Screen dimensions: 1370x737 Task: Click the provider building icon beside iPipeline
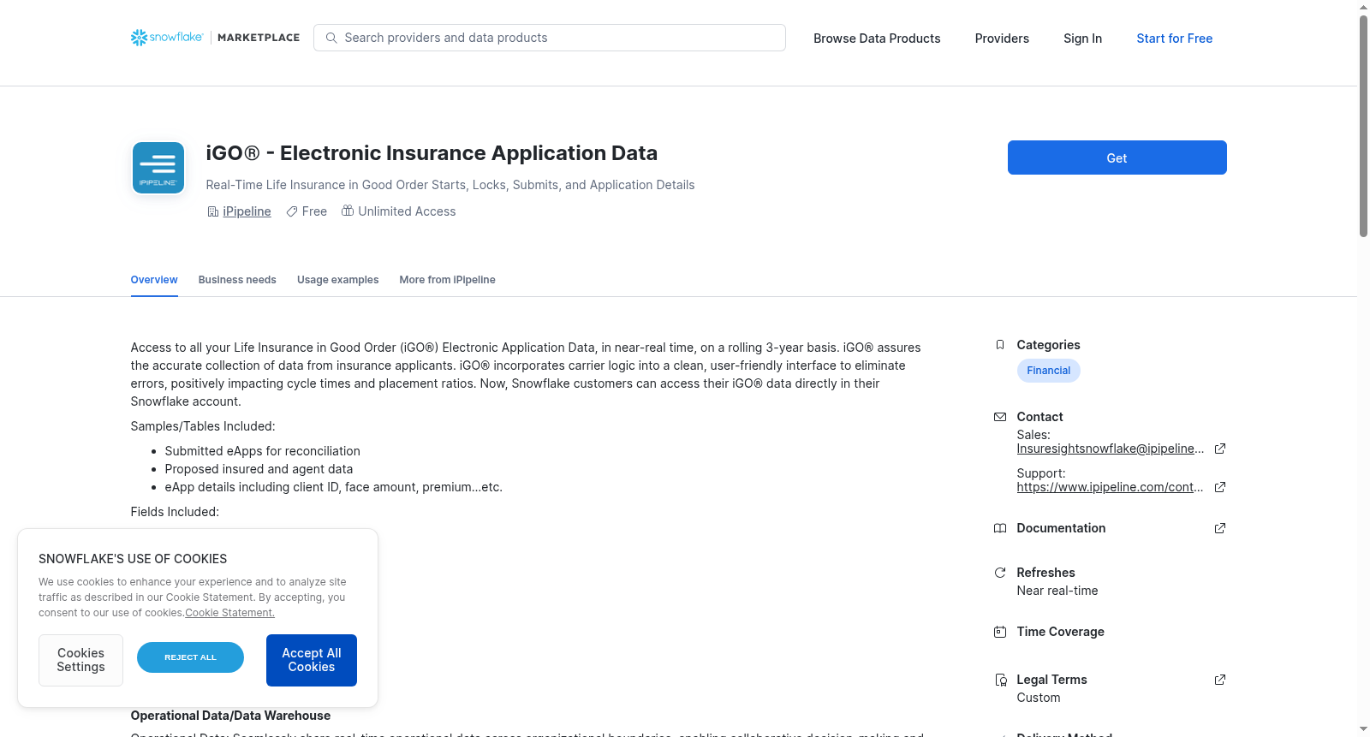[x=213, y=211]
